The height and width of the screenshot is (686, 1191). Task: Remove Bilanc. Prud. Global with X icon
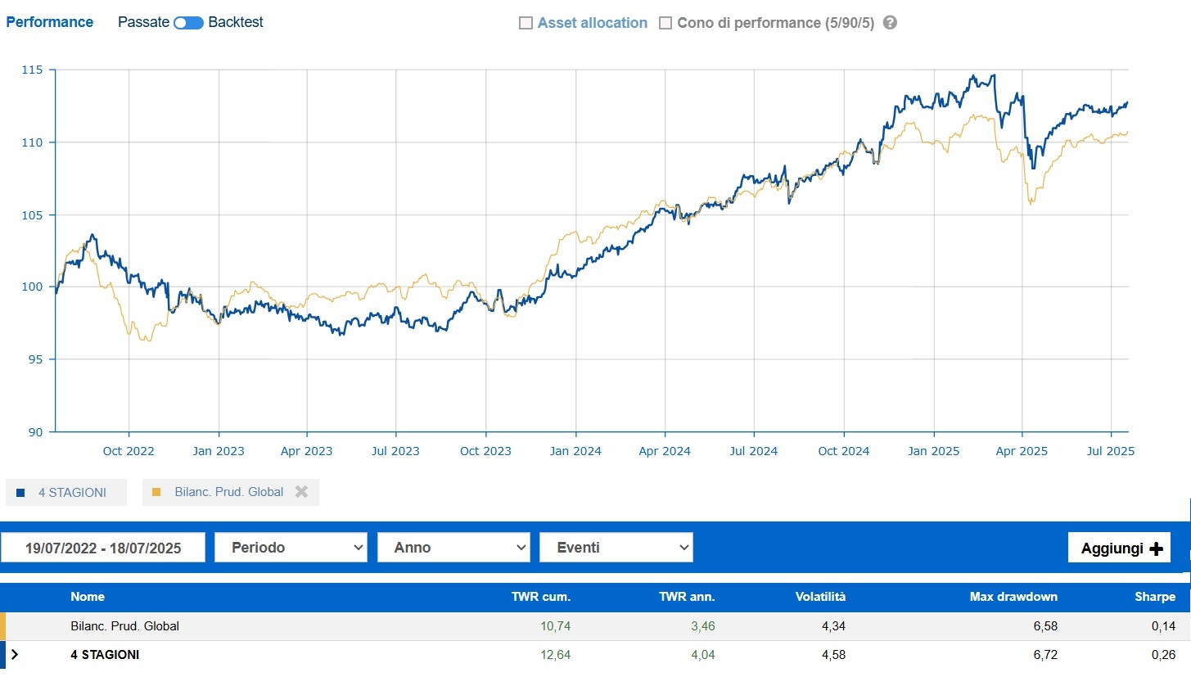pos(301,492)
